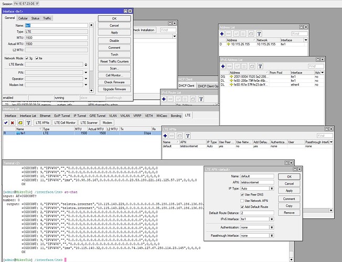Toggle the lte Network Mode checkbox
This screenshot has height=262, width=342.
[37, 58]
